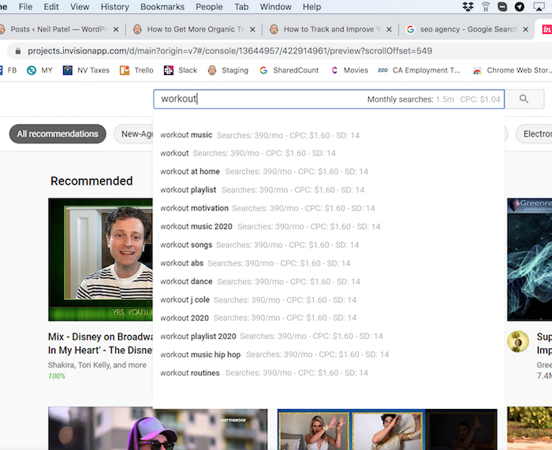Open the NV Taxes bookmark

pyautogui.click(x=86, y=70)
